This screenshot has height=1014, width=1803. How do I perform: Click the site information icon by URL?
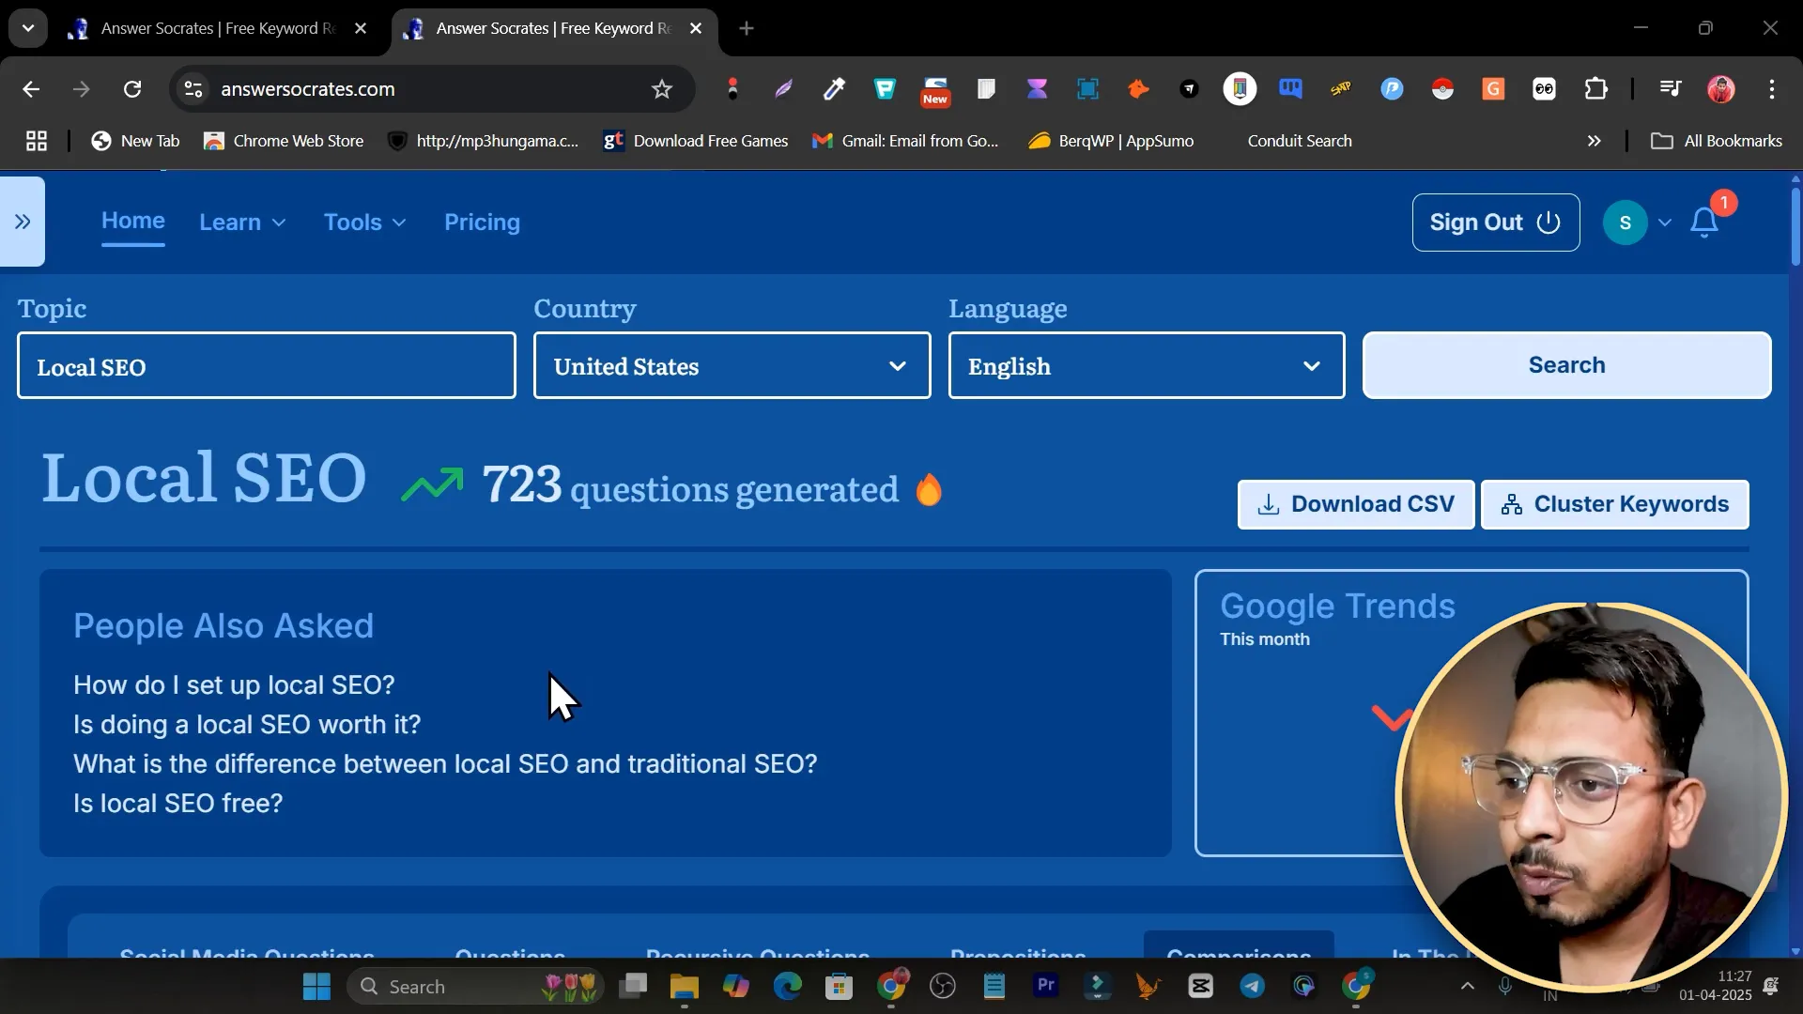tap(193, 89)
